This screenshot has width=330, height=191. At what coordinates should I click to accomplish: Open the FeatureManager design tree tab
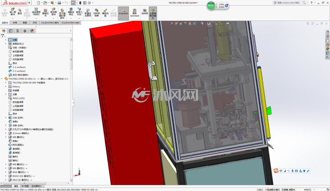[x=4, y=31]
